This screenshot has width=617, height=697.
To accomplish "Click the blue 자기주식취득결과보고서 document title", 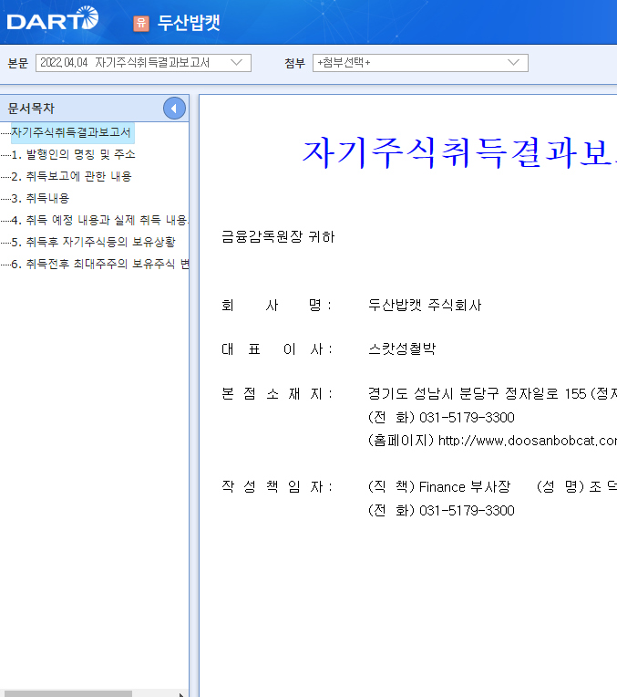I will coord(459,153).
